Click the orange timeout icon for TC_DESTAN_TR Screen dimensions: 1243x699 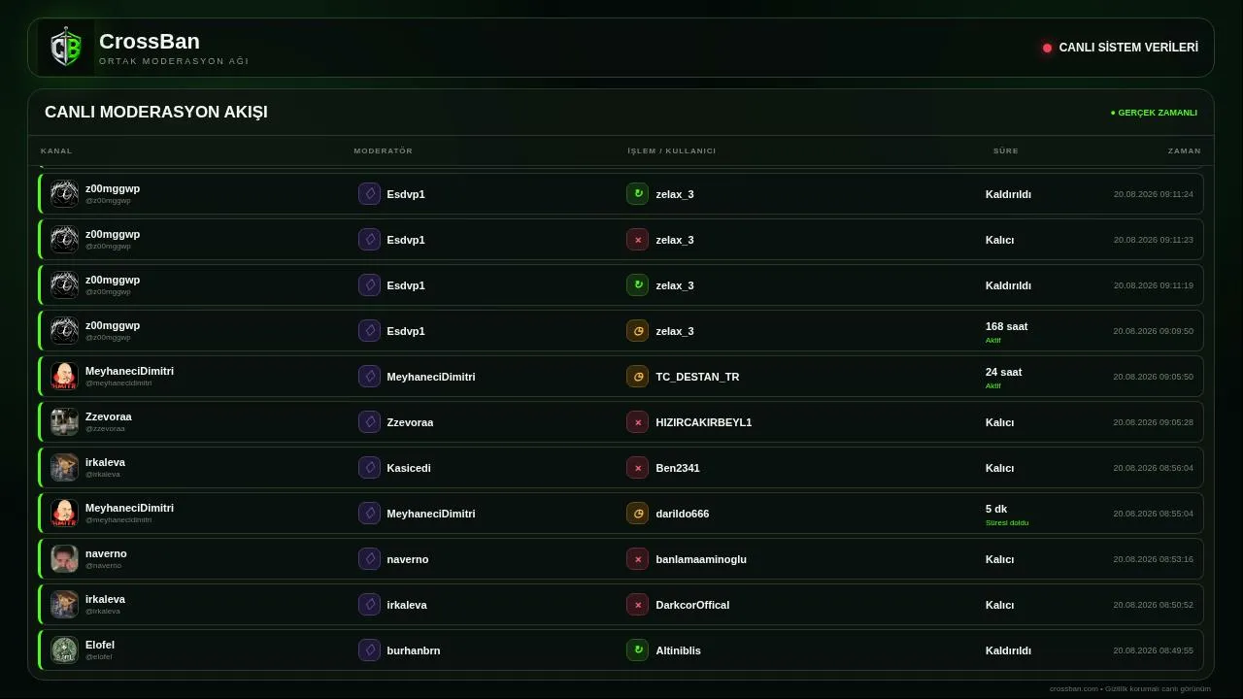[637, 377]
